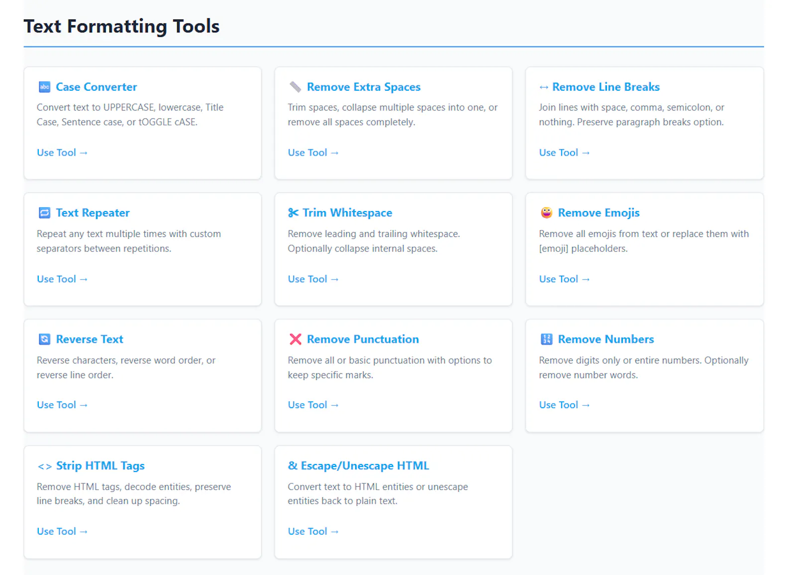
Task: Click description 'Trim spaces, collapse multiple spaces'
Action: [393, 115]
